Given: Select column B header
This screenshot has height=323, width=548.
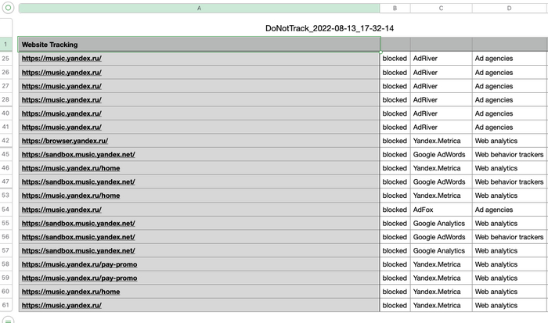Looking at the screenshot, I should click(395, 8).
